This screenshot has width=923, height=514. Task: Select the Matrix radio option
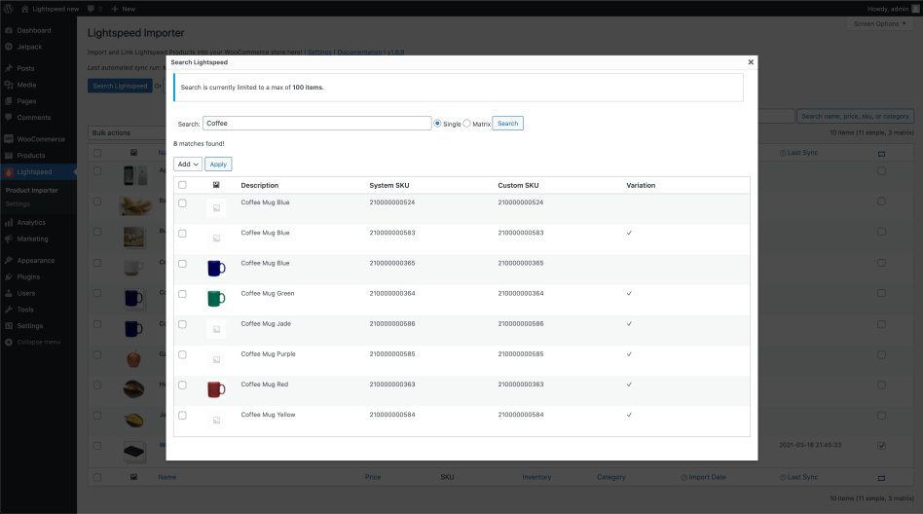tap(466, 124)
